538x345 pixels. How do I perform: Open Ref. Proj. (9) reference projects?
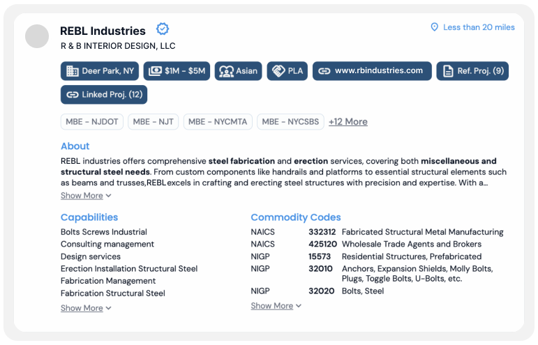[x=472, y=71]
